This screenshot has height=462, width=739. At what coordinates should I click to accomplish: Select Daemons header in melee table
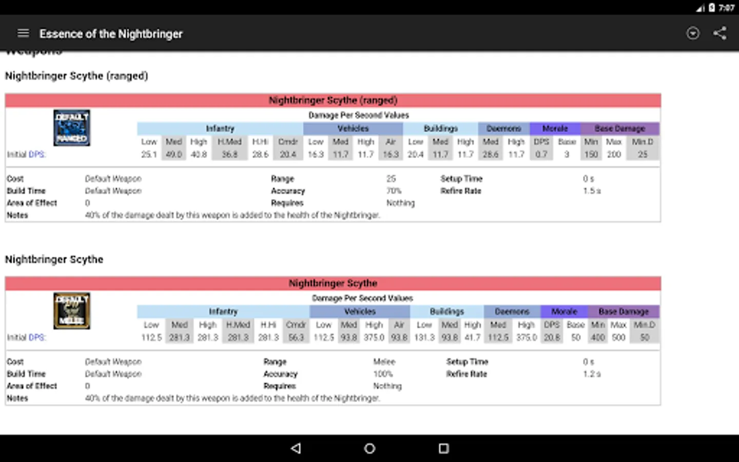click(512, 312)
